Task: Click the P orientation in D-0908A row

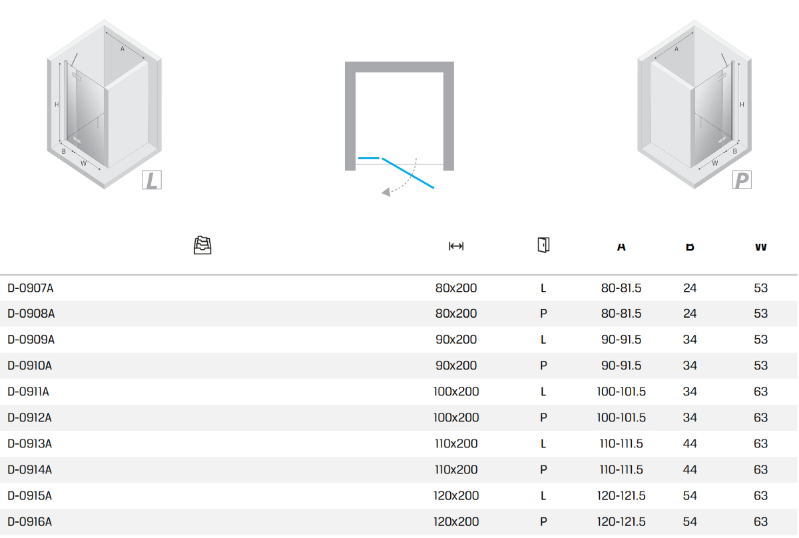Action: 543,314
